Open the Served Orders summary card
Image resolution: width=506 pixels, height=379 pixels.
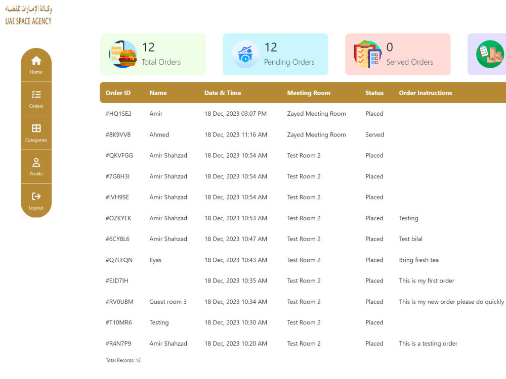pyautogui.click(x=398, y=54)
